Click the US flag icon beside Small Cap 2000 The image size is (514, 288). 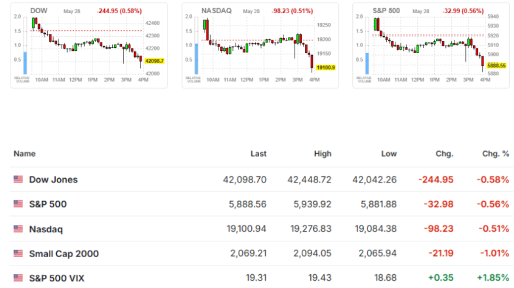(18, 254)
